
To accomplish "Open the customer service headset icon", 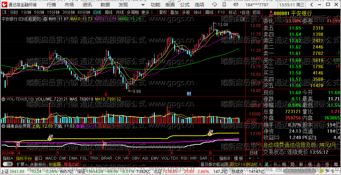I will pos(214,5).
